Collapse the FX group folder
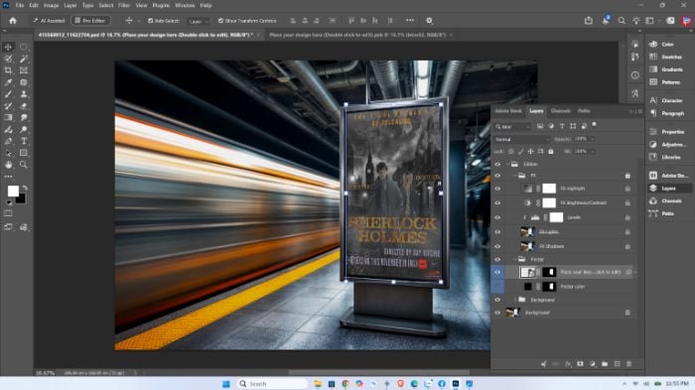695x390 pixels. click(514, 176)
